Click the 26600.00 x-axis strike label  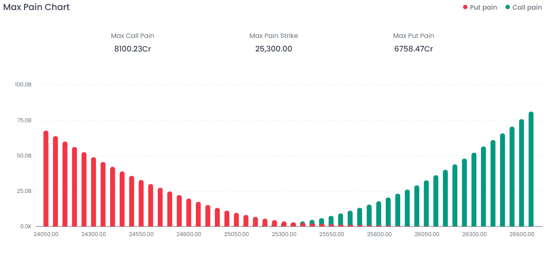tap(522, 234)
